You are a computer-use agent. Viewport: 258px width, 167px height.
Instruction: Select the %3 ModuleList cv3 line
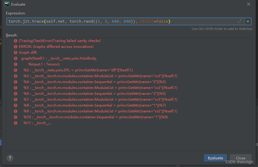coord(100,76)
